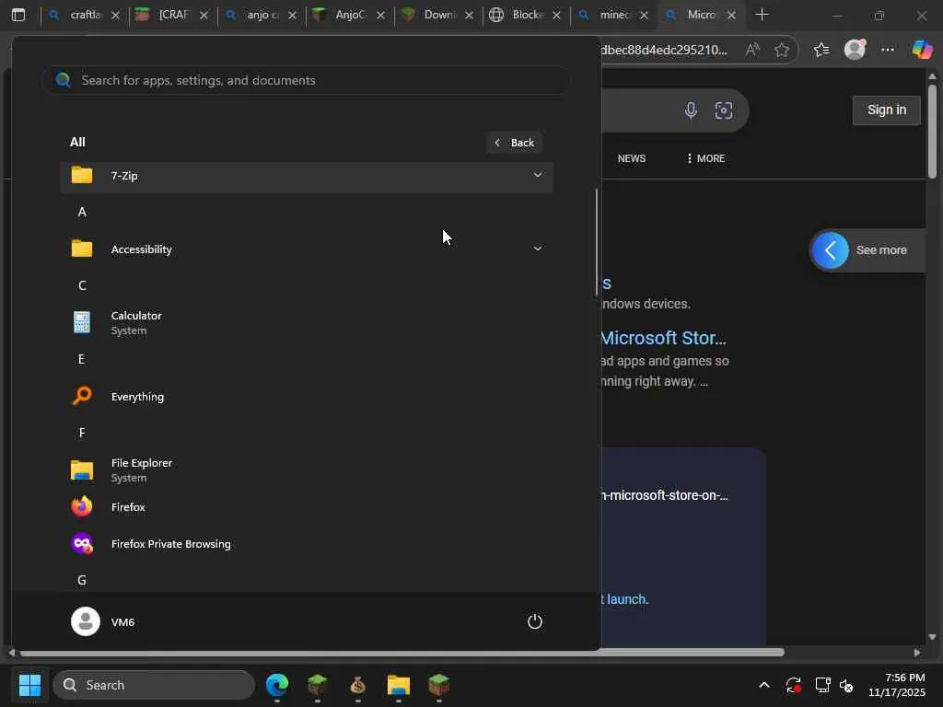This screenshot has height=707, width=943.
Task: Open the Edge tab actions menu
Action: 18,15
